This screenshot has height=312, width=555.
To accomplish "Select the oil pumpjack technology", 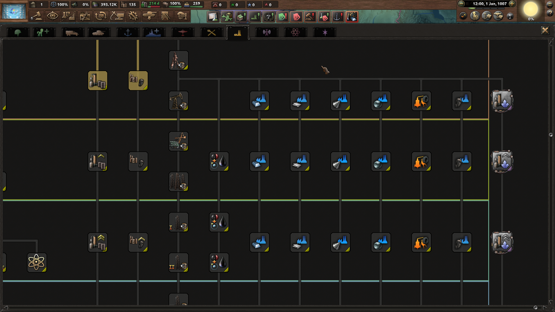I will (x=179, y=101).
